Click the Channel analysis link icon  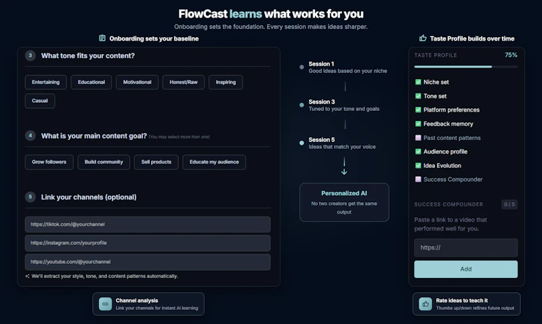point(105,304)
